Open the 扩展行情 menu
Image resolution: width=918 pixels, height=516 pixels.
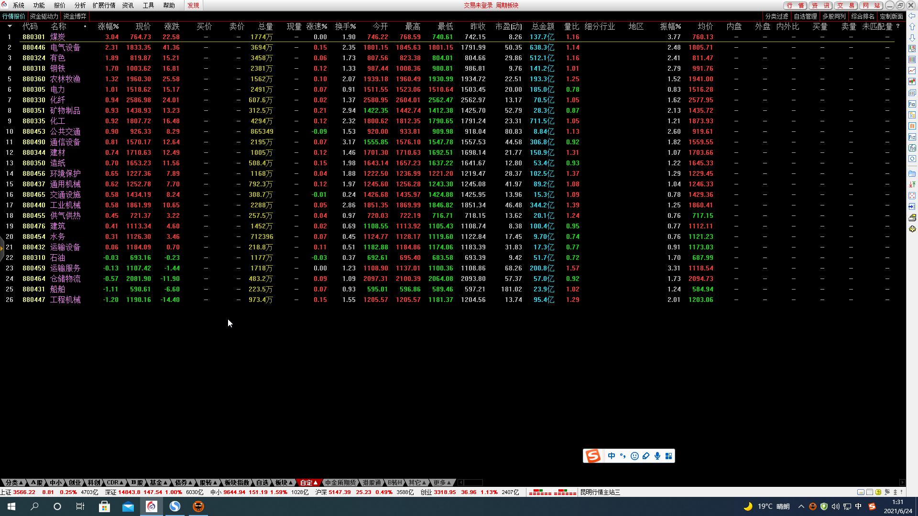[x=104, y=5]
